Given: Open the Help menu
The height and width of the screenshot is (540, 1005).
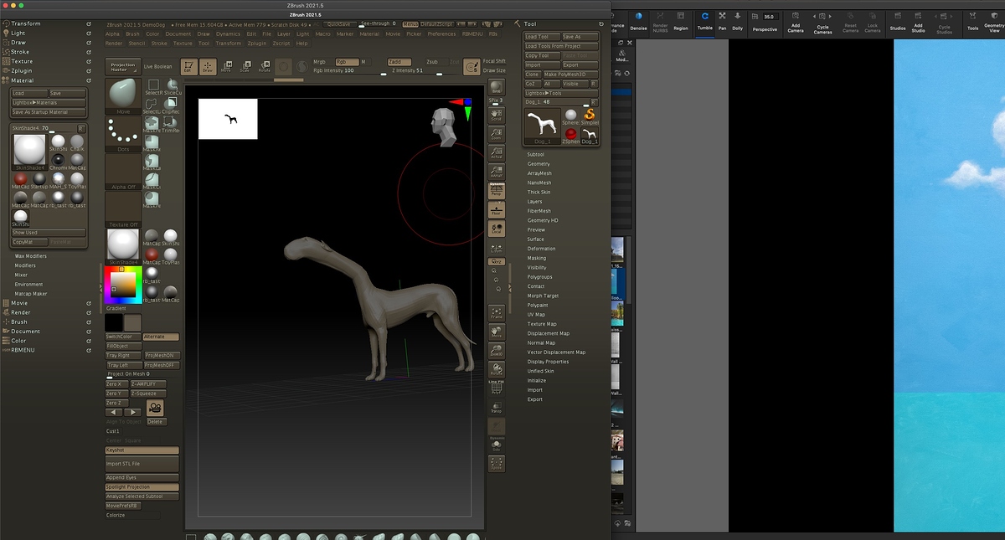Looking at the screenshot, I should click(x=301, y=43).
